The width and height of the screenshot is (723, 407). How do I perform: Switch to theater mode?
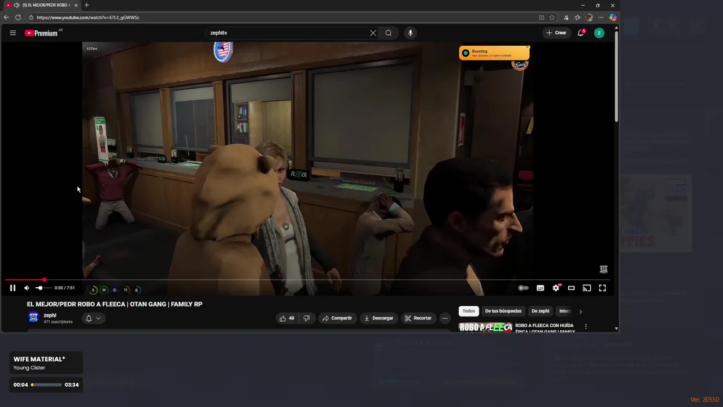coord(571,288)
